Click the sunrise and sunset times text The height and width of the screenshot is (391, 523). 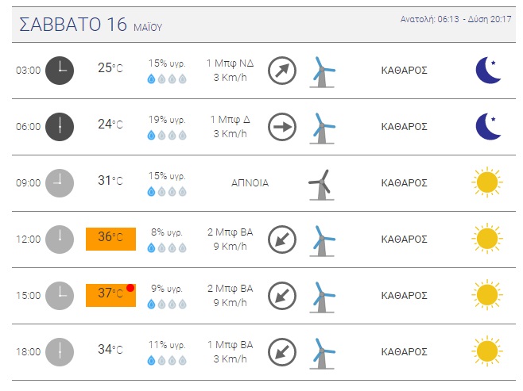455,19
